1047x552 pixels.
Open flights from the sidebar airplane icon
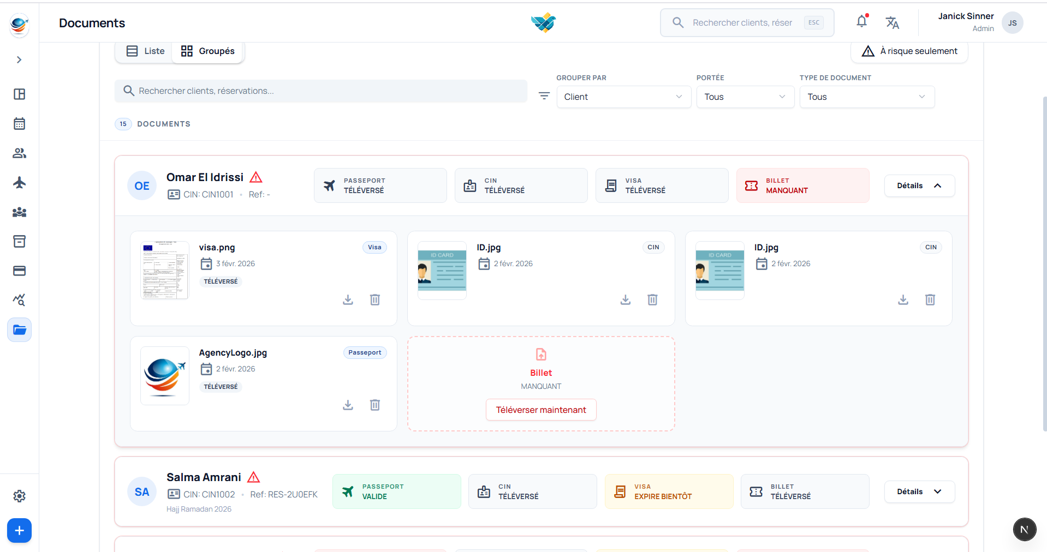click(x=19, y=183)
